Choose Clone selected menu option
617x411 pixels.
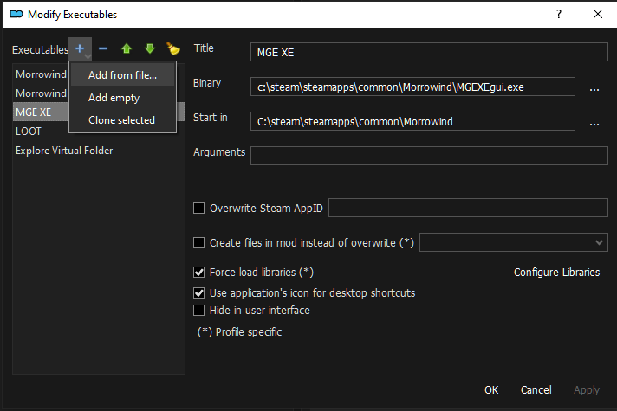click(121, 120)
